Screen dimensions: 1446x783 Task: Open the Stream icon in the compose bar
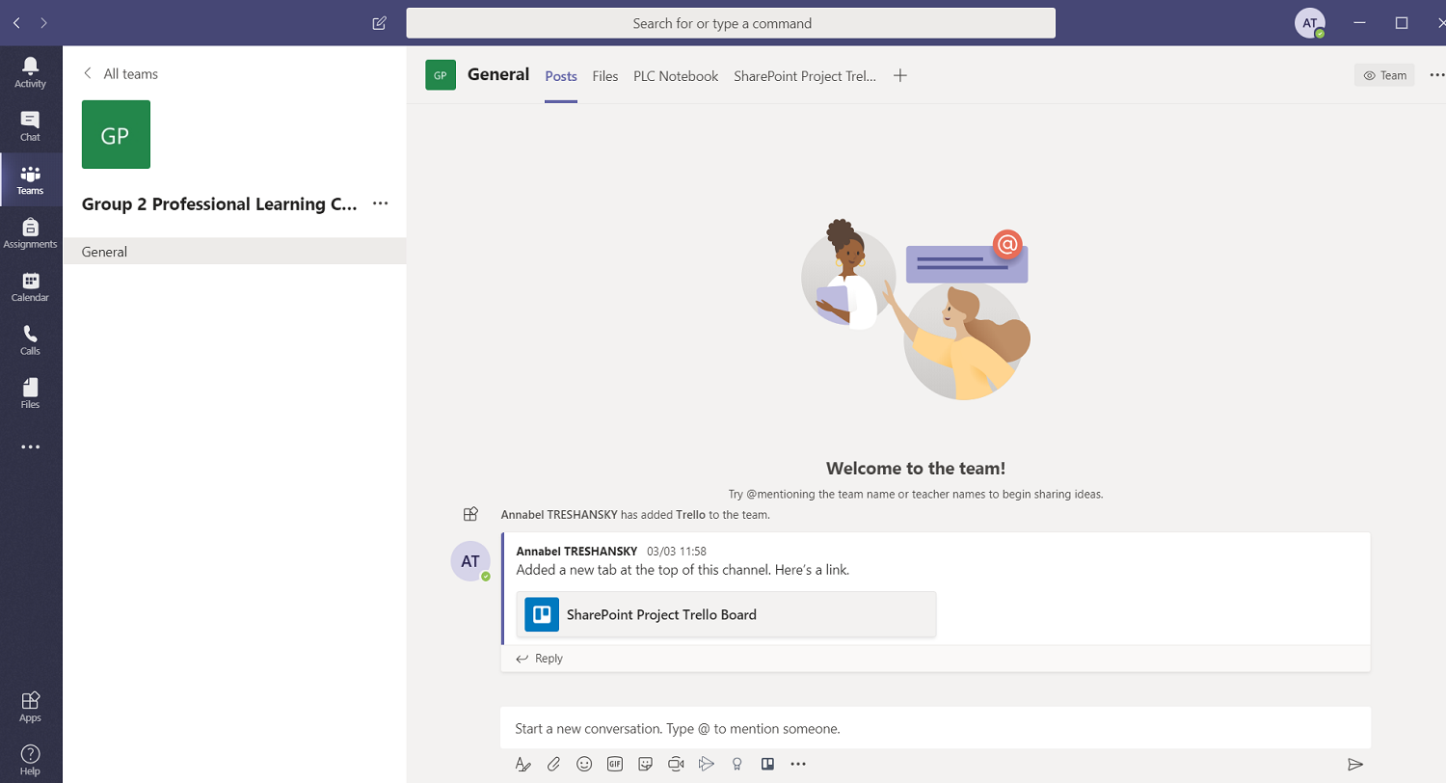click(707, 764)
